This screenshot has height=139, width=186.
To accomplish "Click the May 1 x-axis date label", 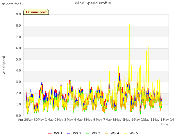I will coord(42,120).
